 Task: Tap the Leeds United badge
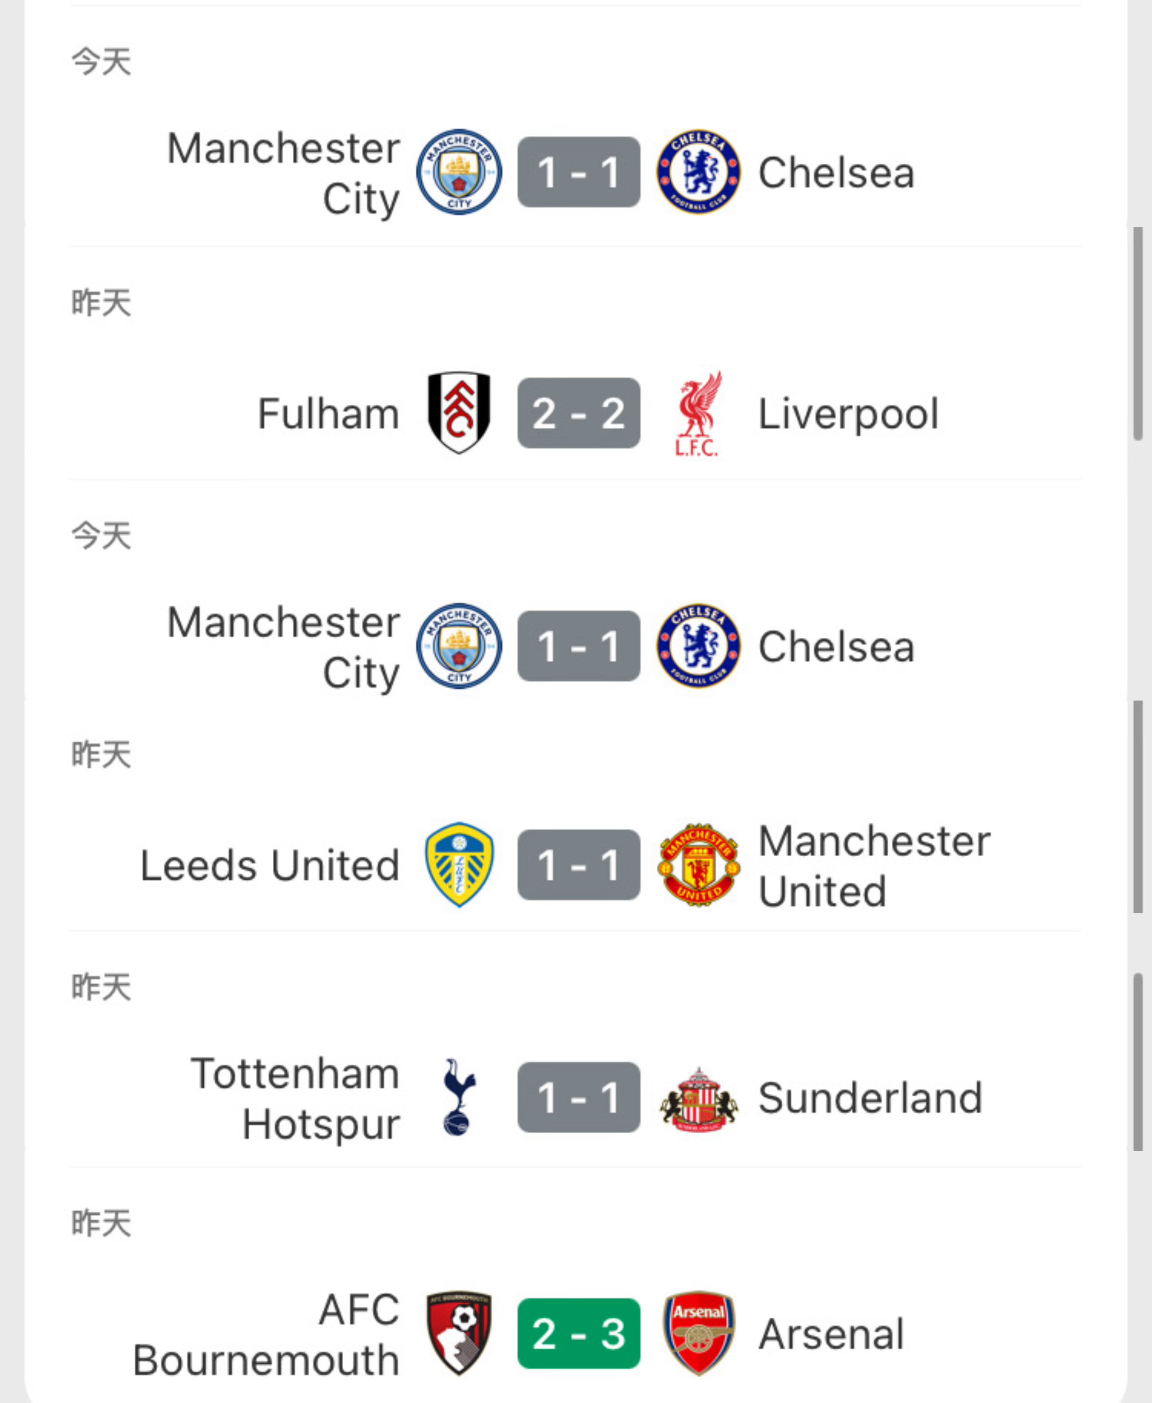click(458, 864)
